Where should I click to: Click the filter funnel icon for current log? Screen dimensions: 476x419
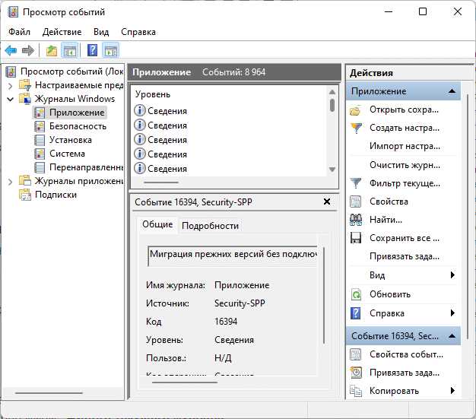point(355,183)
